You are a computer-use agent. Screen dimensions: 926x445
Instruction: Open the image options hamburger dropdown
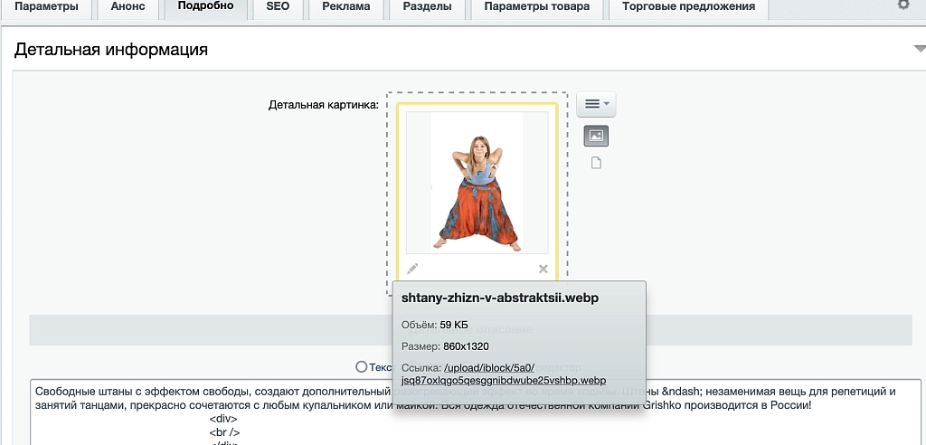coord(596,104)
